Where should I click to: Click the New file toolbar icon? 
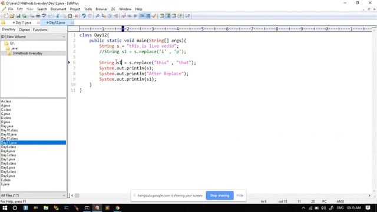[6, 16]
